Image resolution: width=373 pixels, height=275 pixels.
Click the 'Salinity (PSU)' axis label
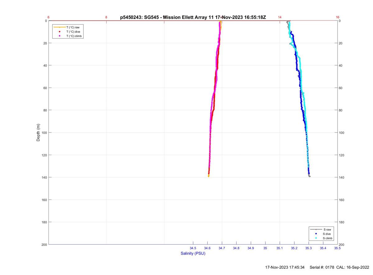point(193,253)
